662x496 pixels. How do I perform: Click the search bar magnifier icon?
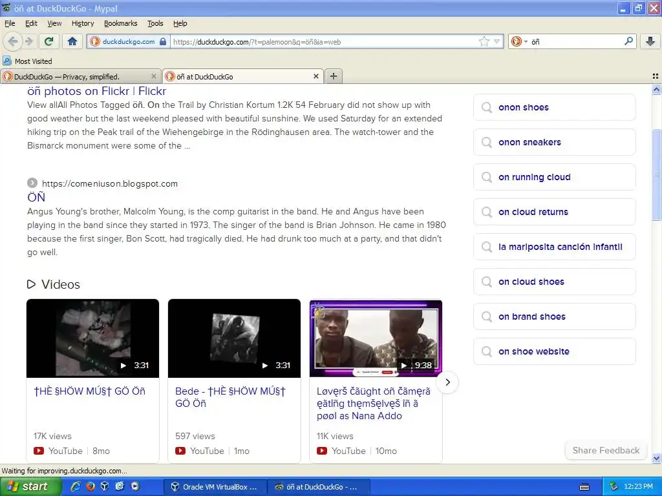click(628, 41)
